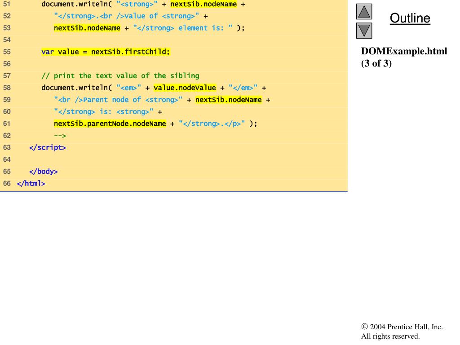Click the closing comment marker -->
460x345 pixels.
point(60,136)
